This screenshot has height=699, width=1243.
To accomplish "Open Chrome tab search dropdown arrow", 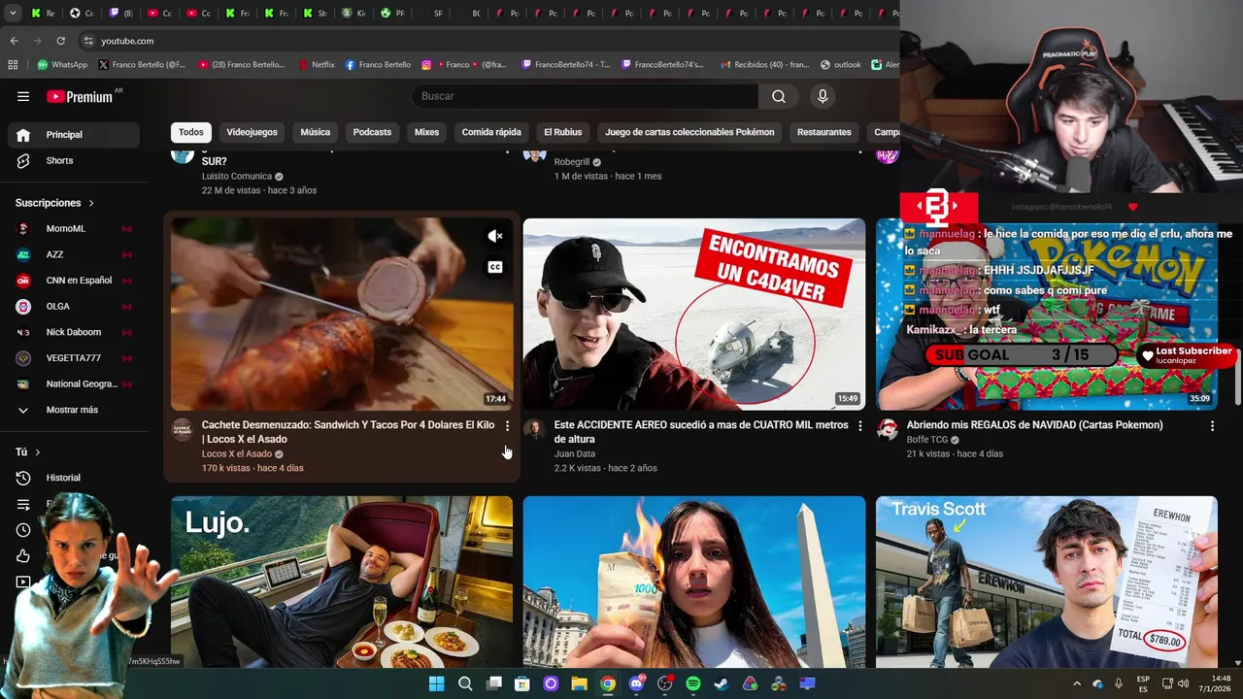I will (x=13, y=14).
